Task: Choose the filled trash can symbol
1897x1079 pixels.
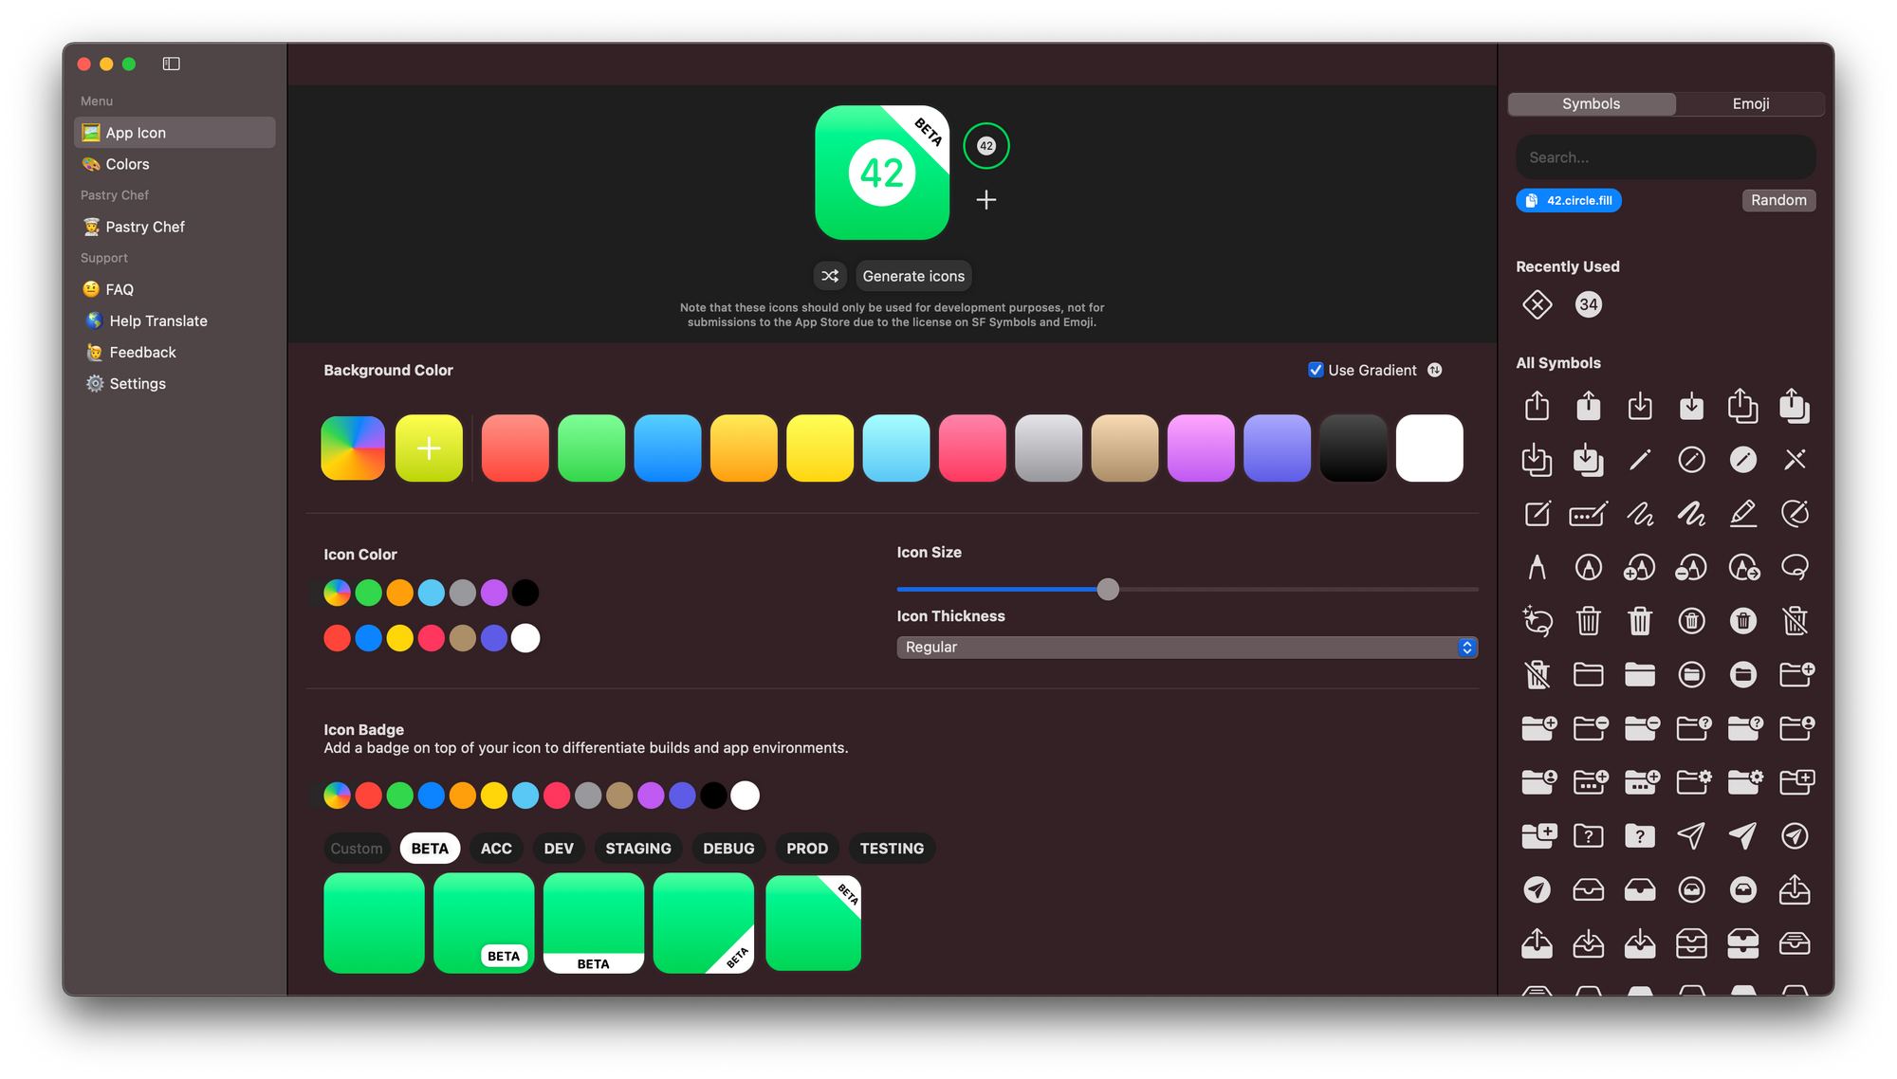Action: coord(1640,621)
